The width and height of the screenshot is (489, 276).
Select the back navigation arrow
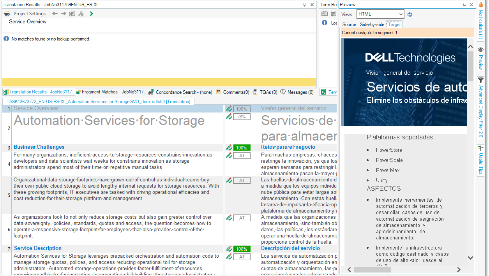(55, 13)
